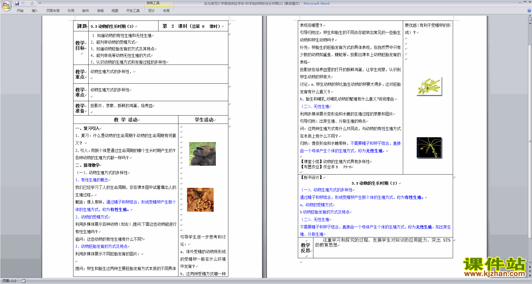Open the 引用 ribbon tab
The width and height of the screenshot is (532, 284).
pos(71,11)
